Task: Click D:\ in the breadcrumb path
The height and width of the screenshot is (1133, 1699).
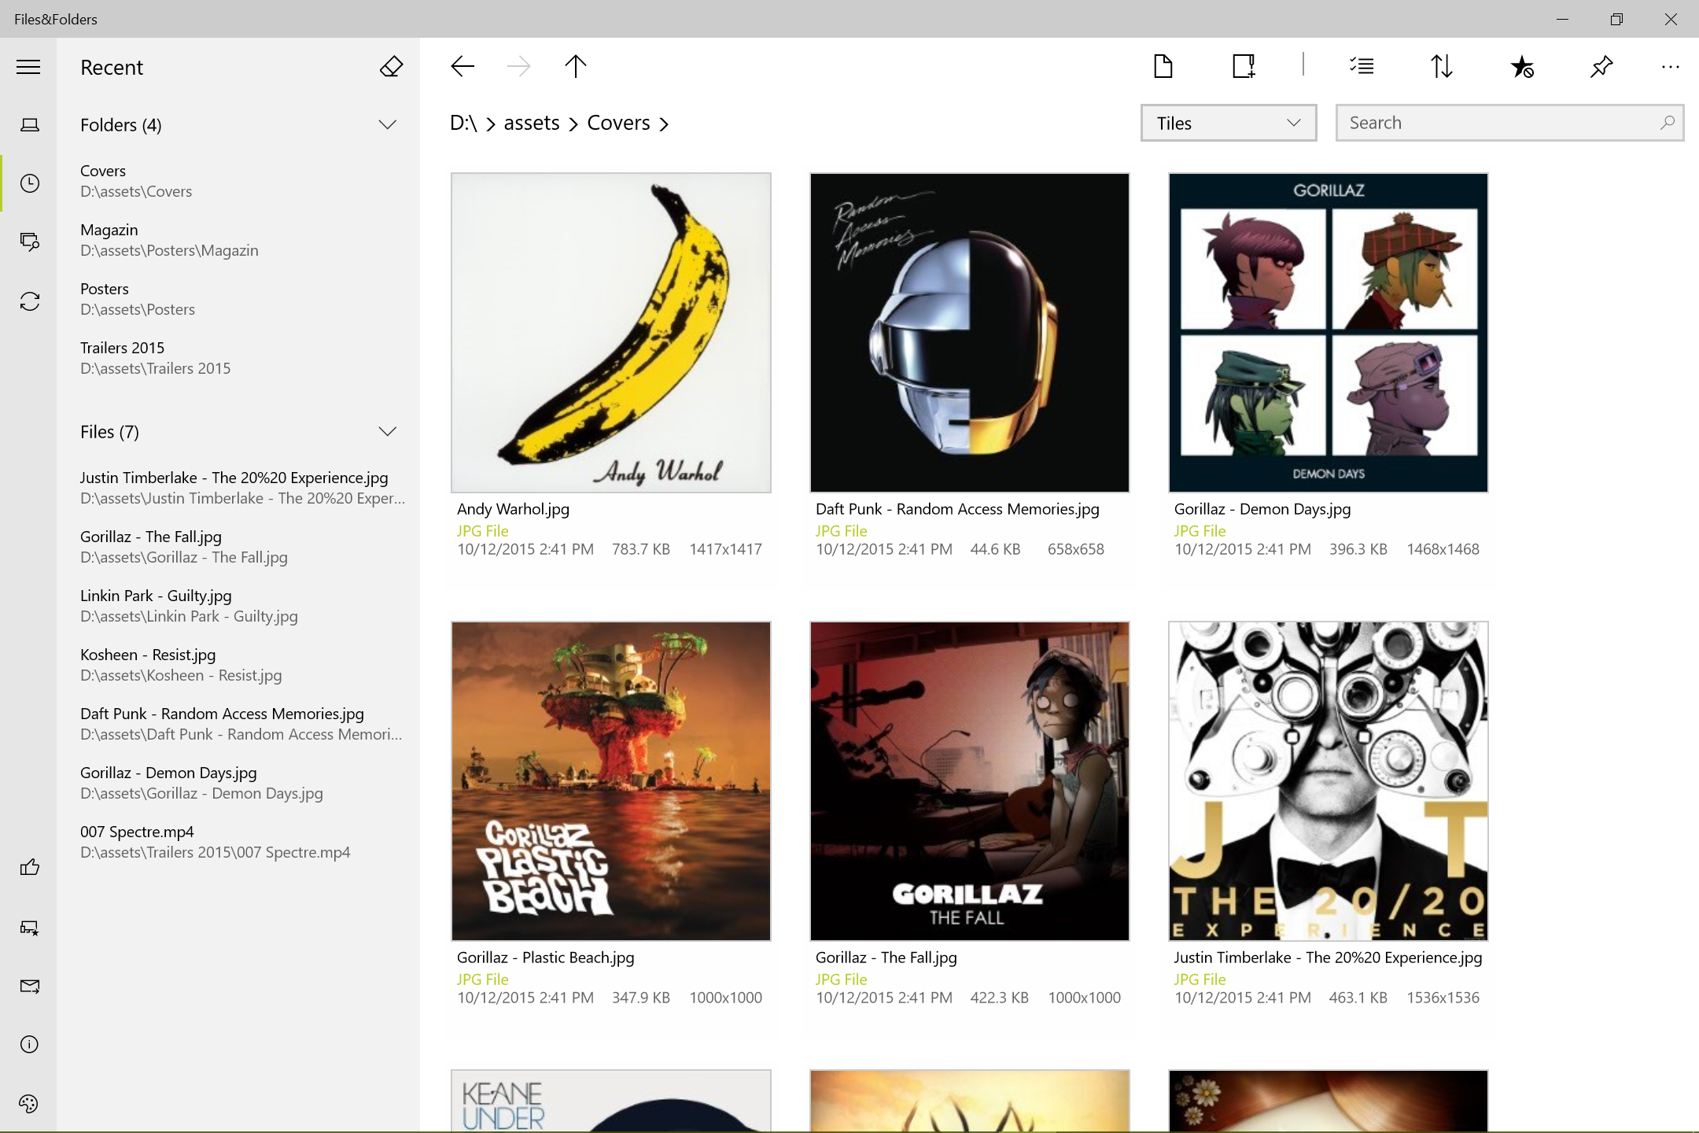Action: tap(463, 123)
